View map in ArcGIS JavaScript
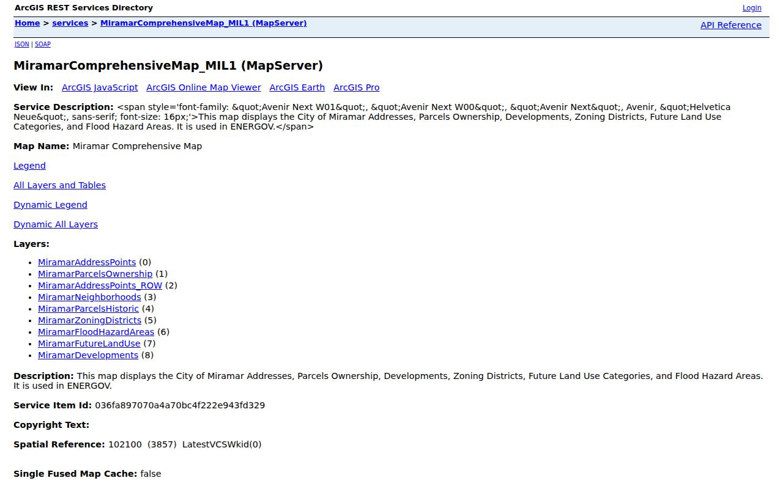Screen dimensions: 783x489 tap(100, 87)
